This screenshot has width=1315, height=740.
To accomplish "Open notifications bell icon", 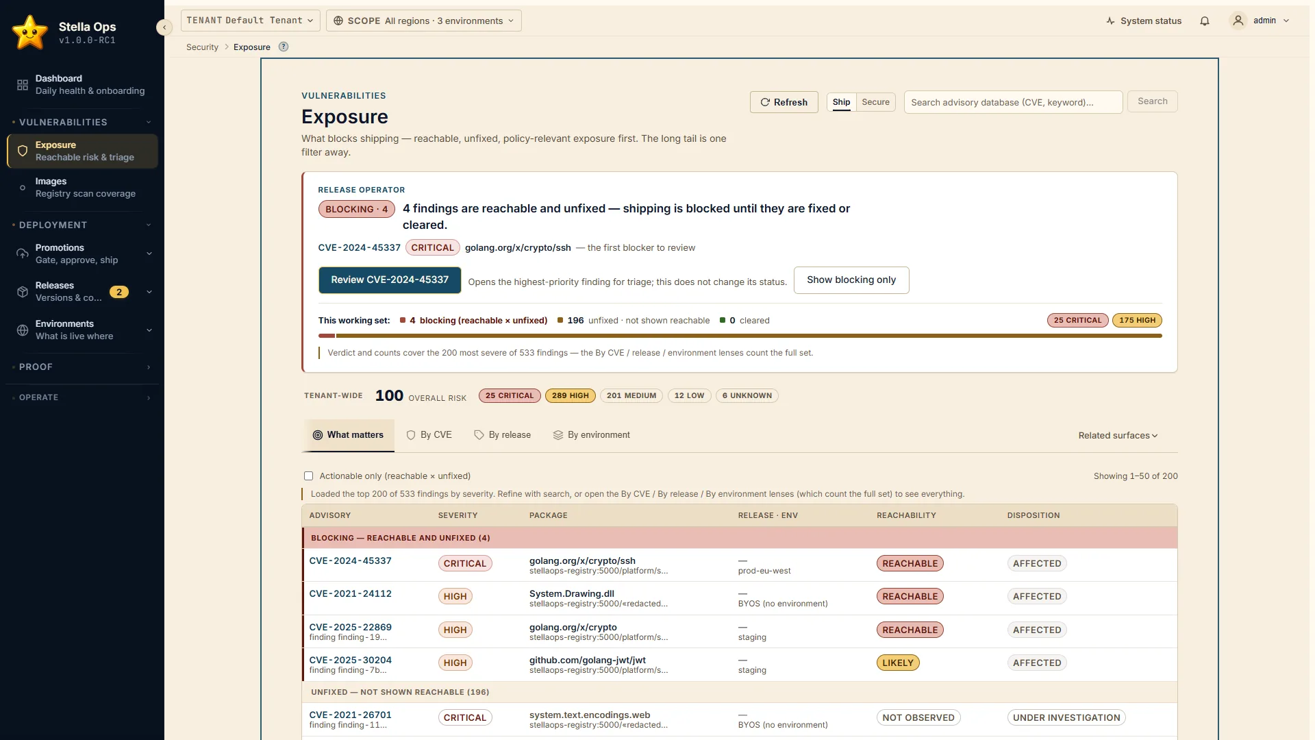I will click(x=1205, y=21).
